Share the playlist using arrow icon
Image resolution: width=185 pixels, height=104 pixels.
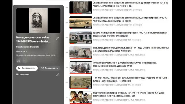[18, 61]
